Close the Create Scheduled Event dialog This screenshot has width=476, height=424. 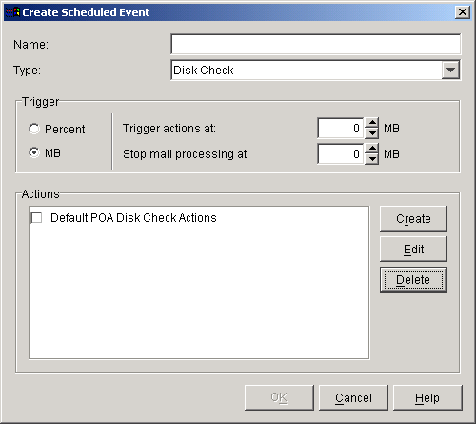tap(463, 12)
